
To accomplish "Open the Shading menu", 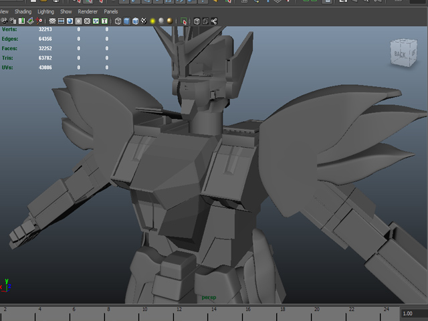I will 23,11.
